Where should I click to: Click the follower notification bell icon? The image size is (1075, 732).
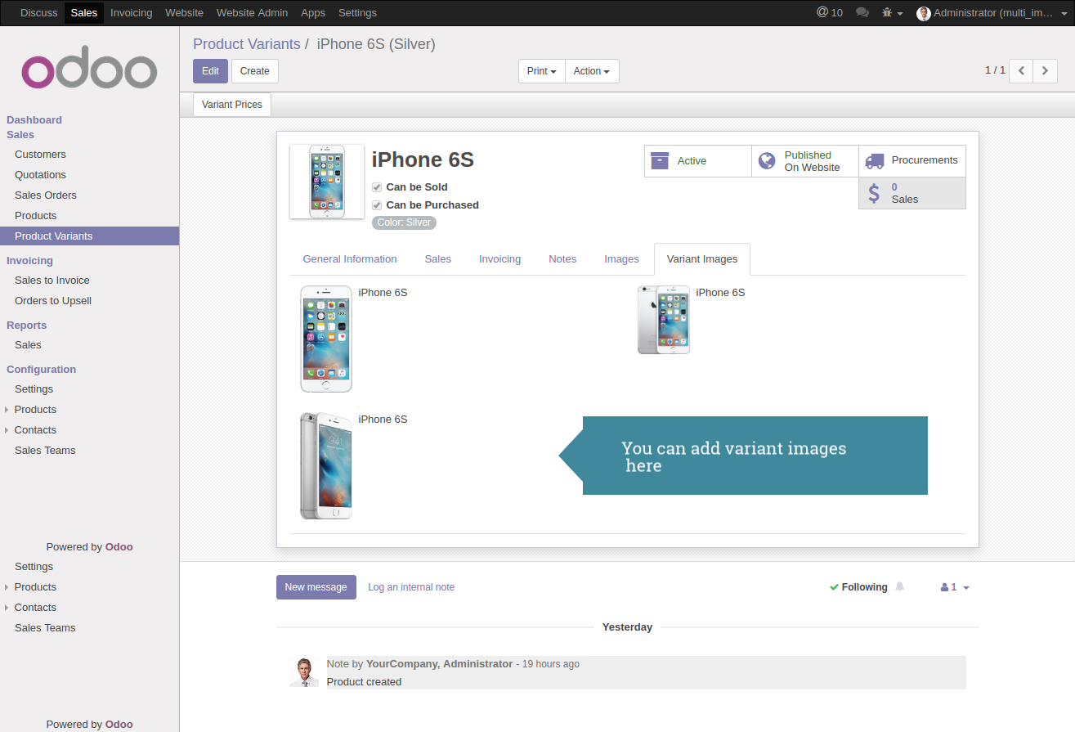pos(900,586)
